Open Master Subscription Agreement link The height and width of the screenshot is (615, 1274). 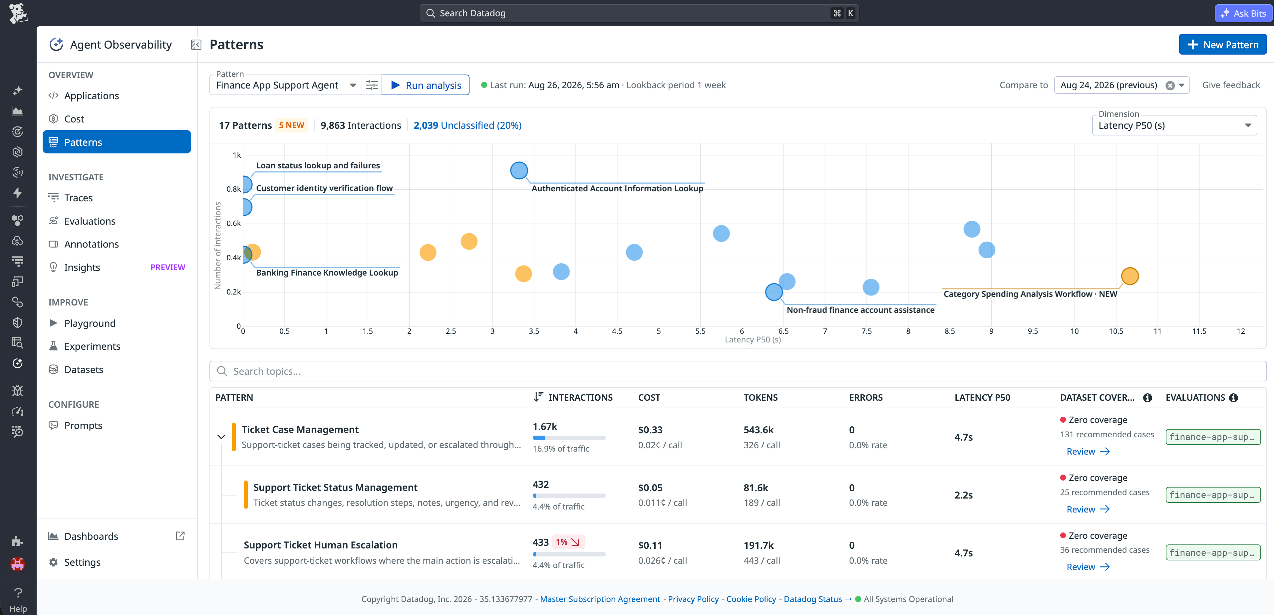pos(600,599)
